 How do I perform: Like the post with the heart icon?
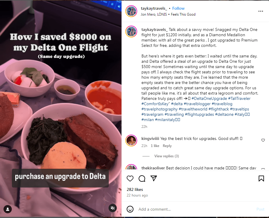pyautogui.click(x=130, y=179)
